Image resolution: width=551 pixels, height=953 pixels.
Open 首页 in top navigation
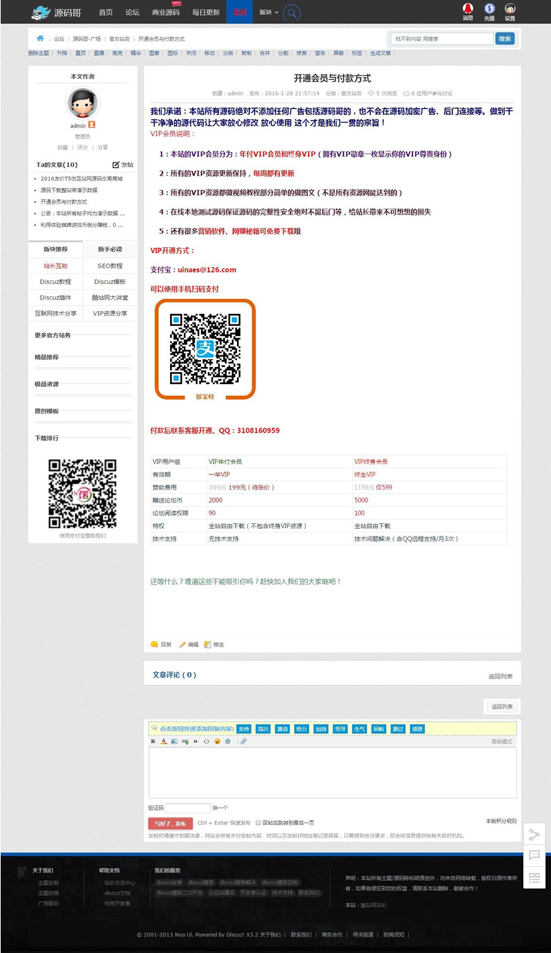[105, 12]
